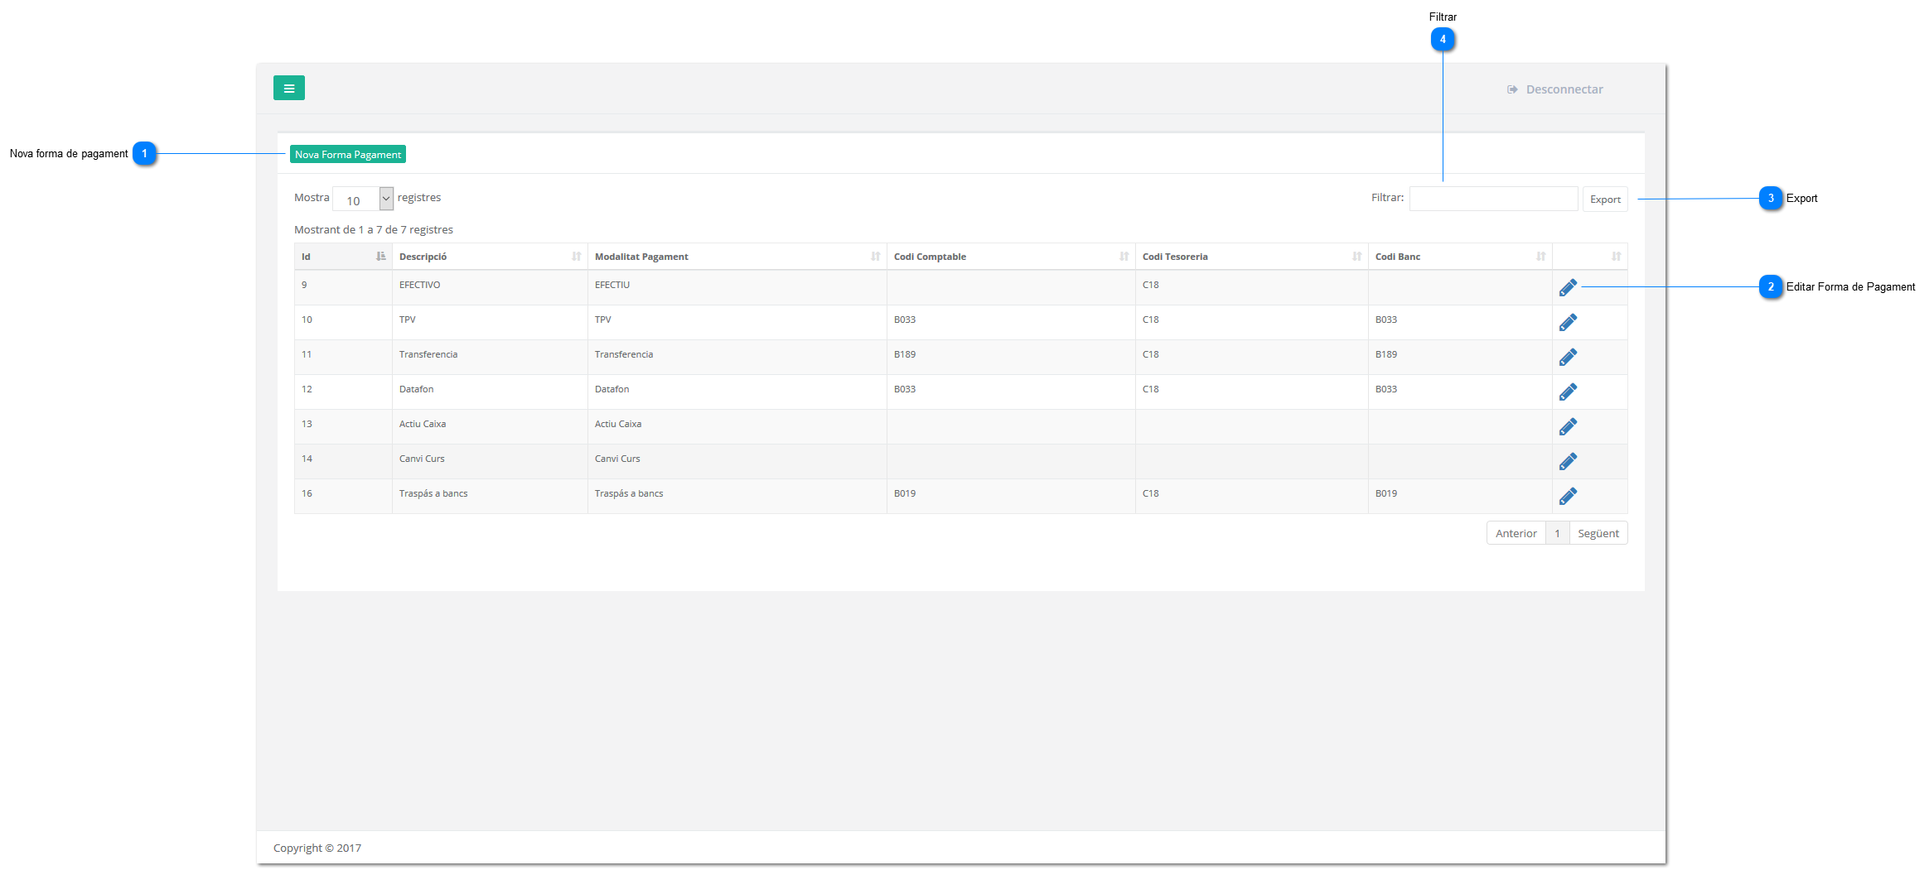Sort by Codi Tesoreria column
Viewport: 1929px width, 870px height.
point(1250,257)
